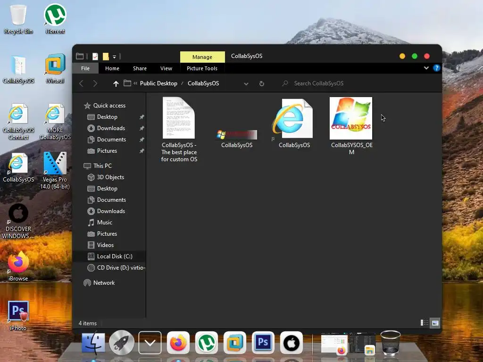Expand the ribbon with the chevron
This screenshot has height=362, width=483.
pyautogui.click(x=426, y=68)
